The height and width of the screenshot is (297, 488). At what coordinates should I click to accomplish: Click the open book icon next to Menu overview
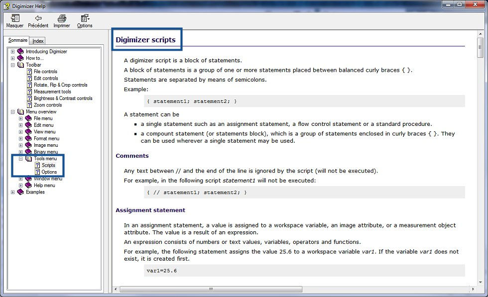coord(20,111)
